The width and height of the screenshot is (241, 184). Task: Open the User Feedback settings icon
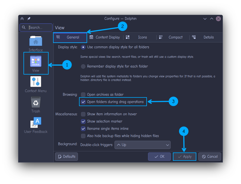(36, 123)
